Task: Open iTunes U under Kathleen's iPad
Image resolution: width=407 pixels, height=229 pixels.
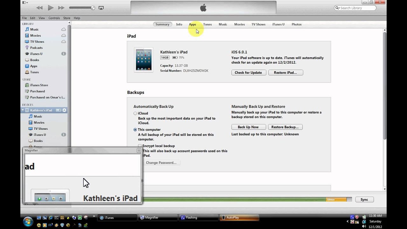Action: tap(40, 135)
